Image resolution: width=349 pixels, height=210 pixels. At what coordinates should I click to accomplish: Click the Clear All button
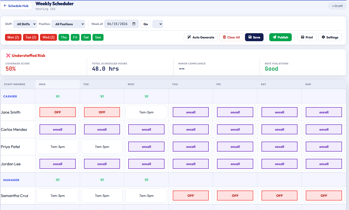[x=231, y=37]
